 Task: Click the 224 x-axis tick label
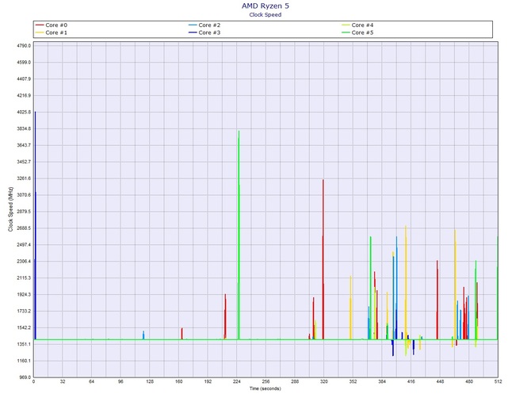tap(237, 381)
